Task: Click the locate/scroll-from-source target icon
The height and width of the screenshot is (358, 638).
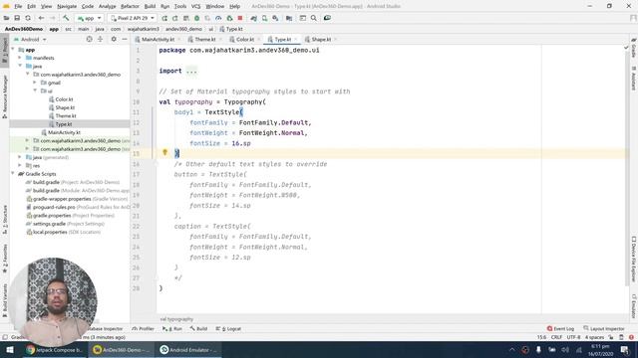Action: tap(89, 39)
